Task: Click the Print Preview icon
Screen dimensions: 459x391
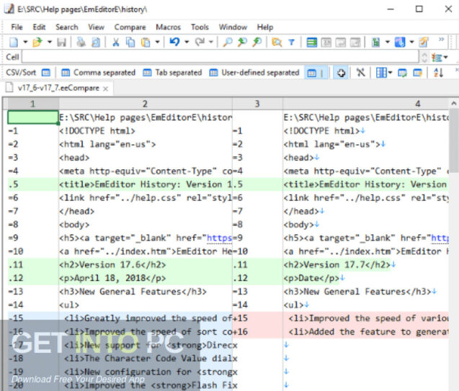Action: (96, 42)
